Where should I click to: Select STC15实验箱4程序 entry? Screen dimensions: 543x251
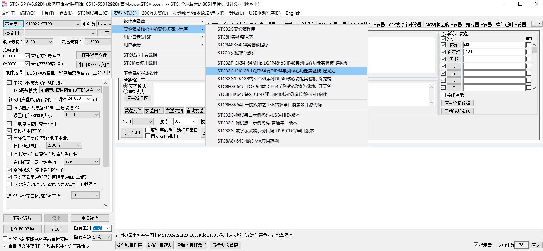[x=286, y=53]
